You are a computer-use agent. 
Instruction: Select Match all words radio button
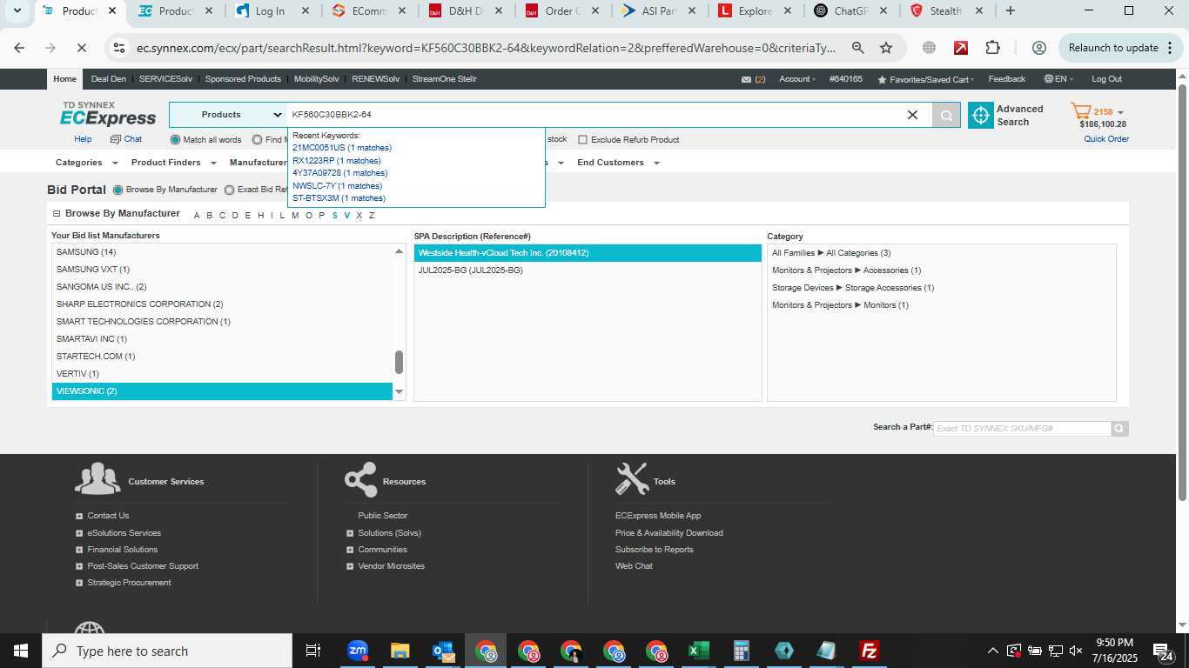tap(175, 140)
